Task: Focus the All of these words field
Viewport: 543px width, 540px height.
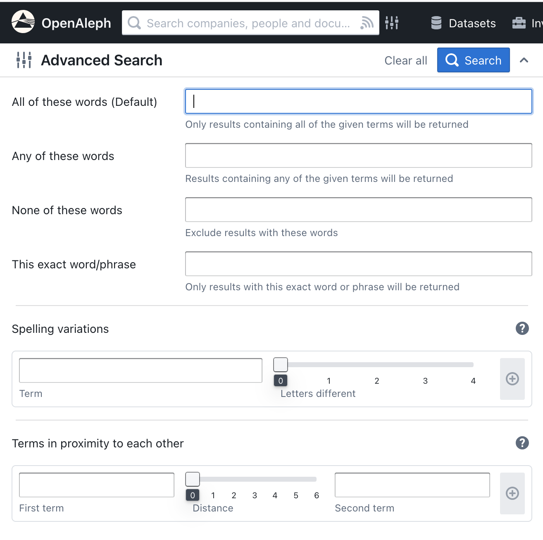Action: [x=358, y=101]
